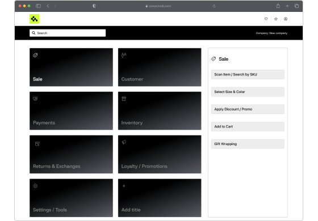
Task: Click the privacy shield icon in toolbar
Action: (x=94, y=6)
